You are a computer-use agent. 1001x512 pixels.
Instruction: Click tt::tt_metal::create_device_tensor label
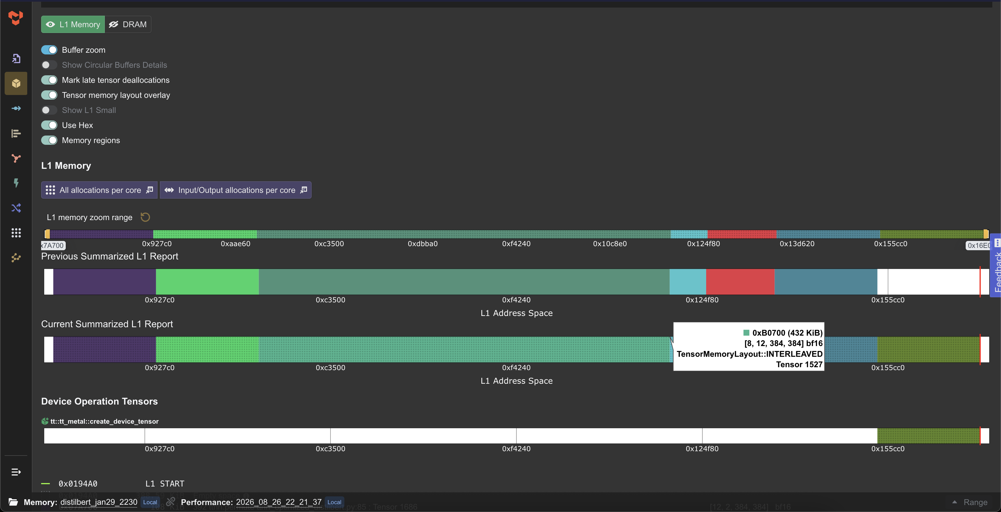pyautogui.click(x=104, y=421)
